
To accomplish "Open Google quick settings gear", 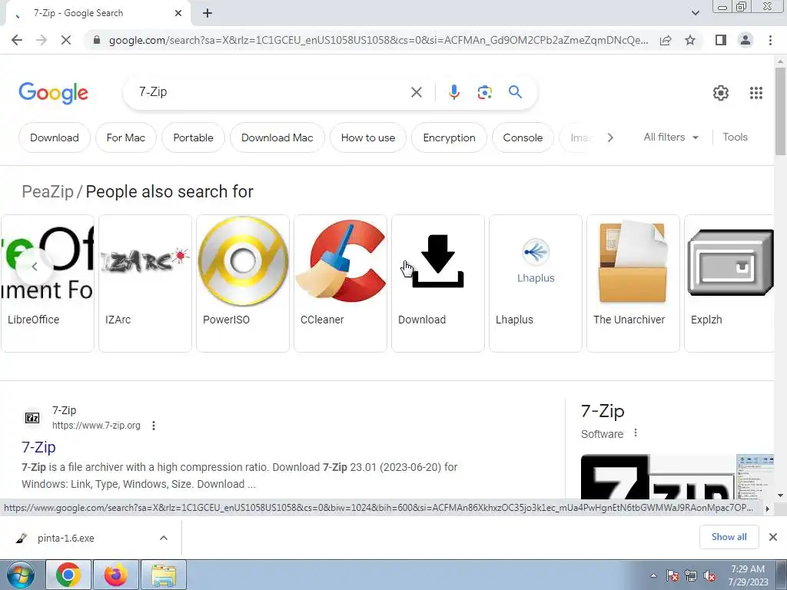I will pos(721,93).
